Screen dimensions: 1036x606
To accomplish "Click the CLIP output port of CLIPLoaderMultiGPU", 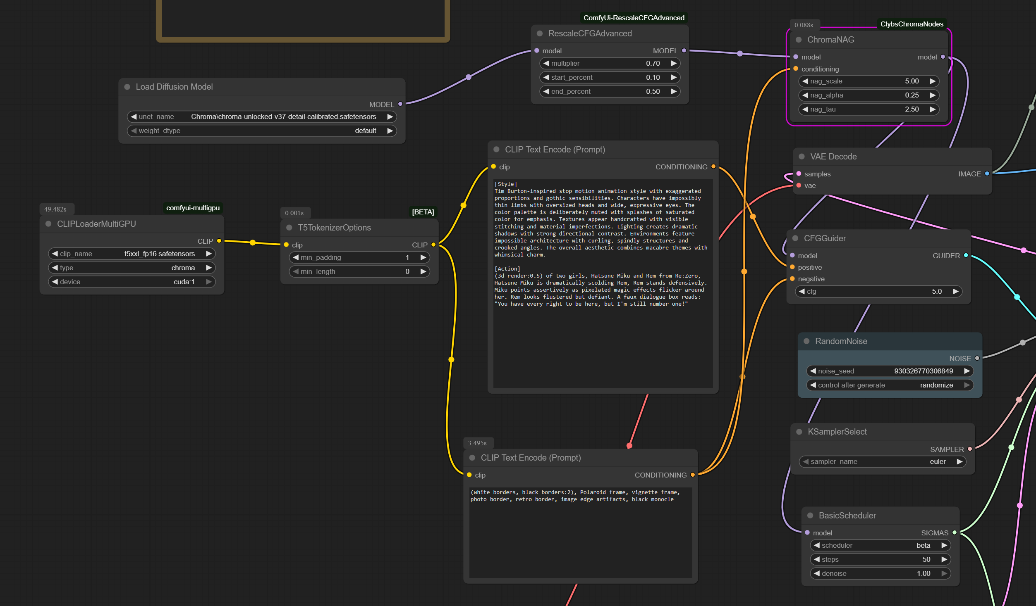I will [x=219, y=241].
